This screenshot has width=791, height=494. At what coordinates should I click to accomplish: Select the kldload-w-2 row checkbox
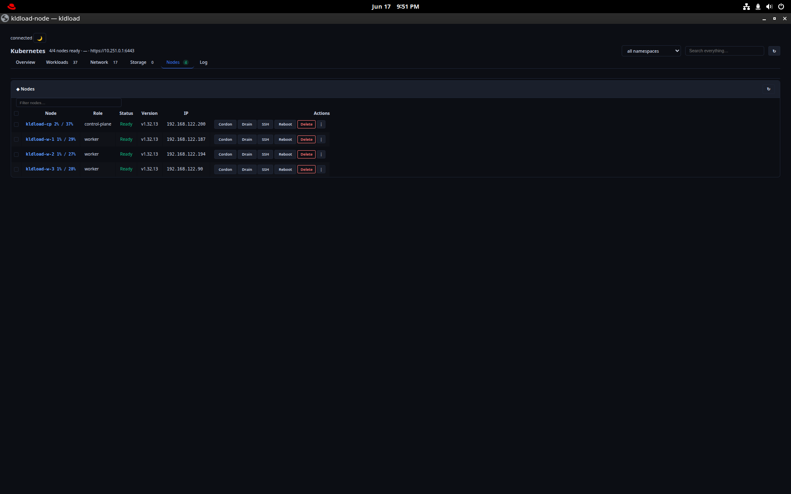16,154
